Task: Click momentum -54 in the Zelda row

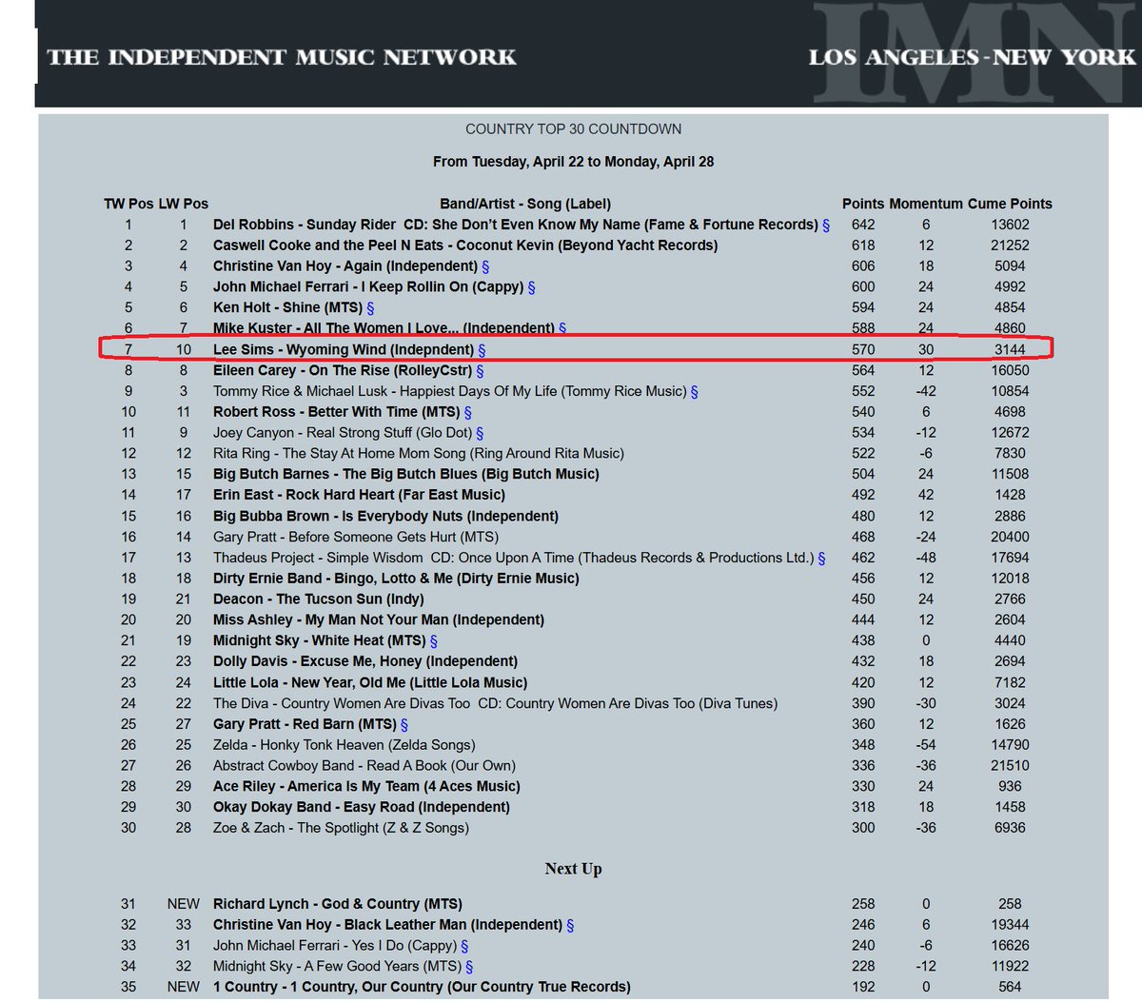Action: pos(926,745)
